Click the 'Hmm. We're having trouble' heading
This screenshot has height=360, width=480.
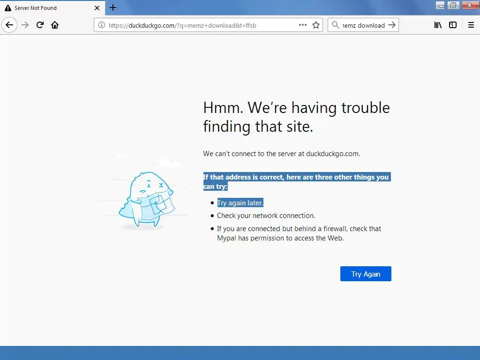(x=296, y=117)
